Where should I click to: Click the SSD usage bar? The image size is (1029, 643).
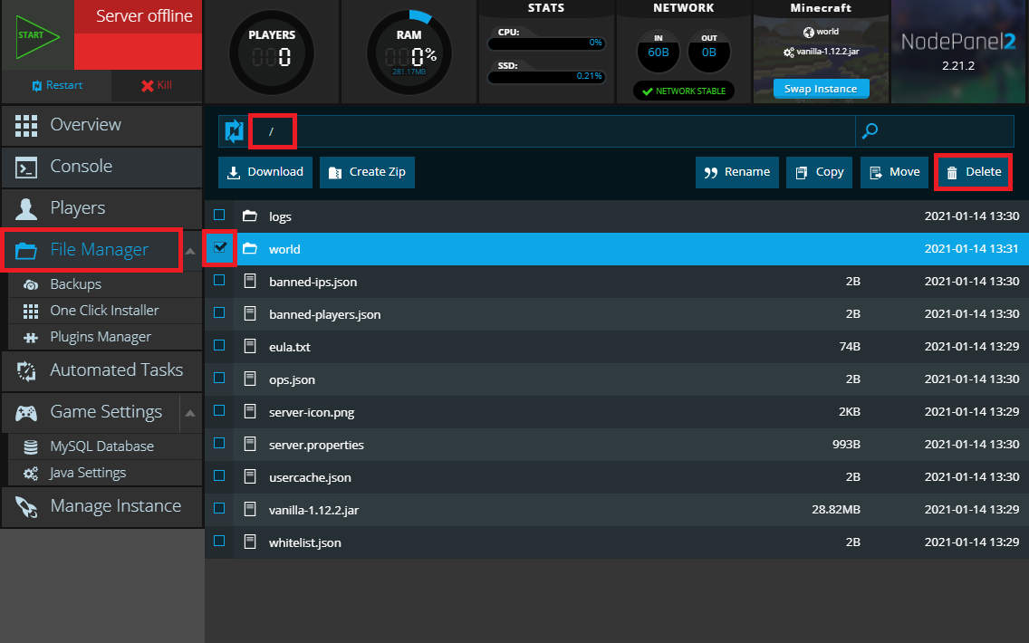(546, 77)
